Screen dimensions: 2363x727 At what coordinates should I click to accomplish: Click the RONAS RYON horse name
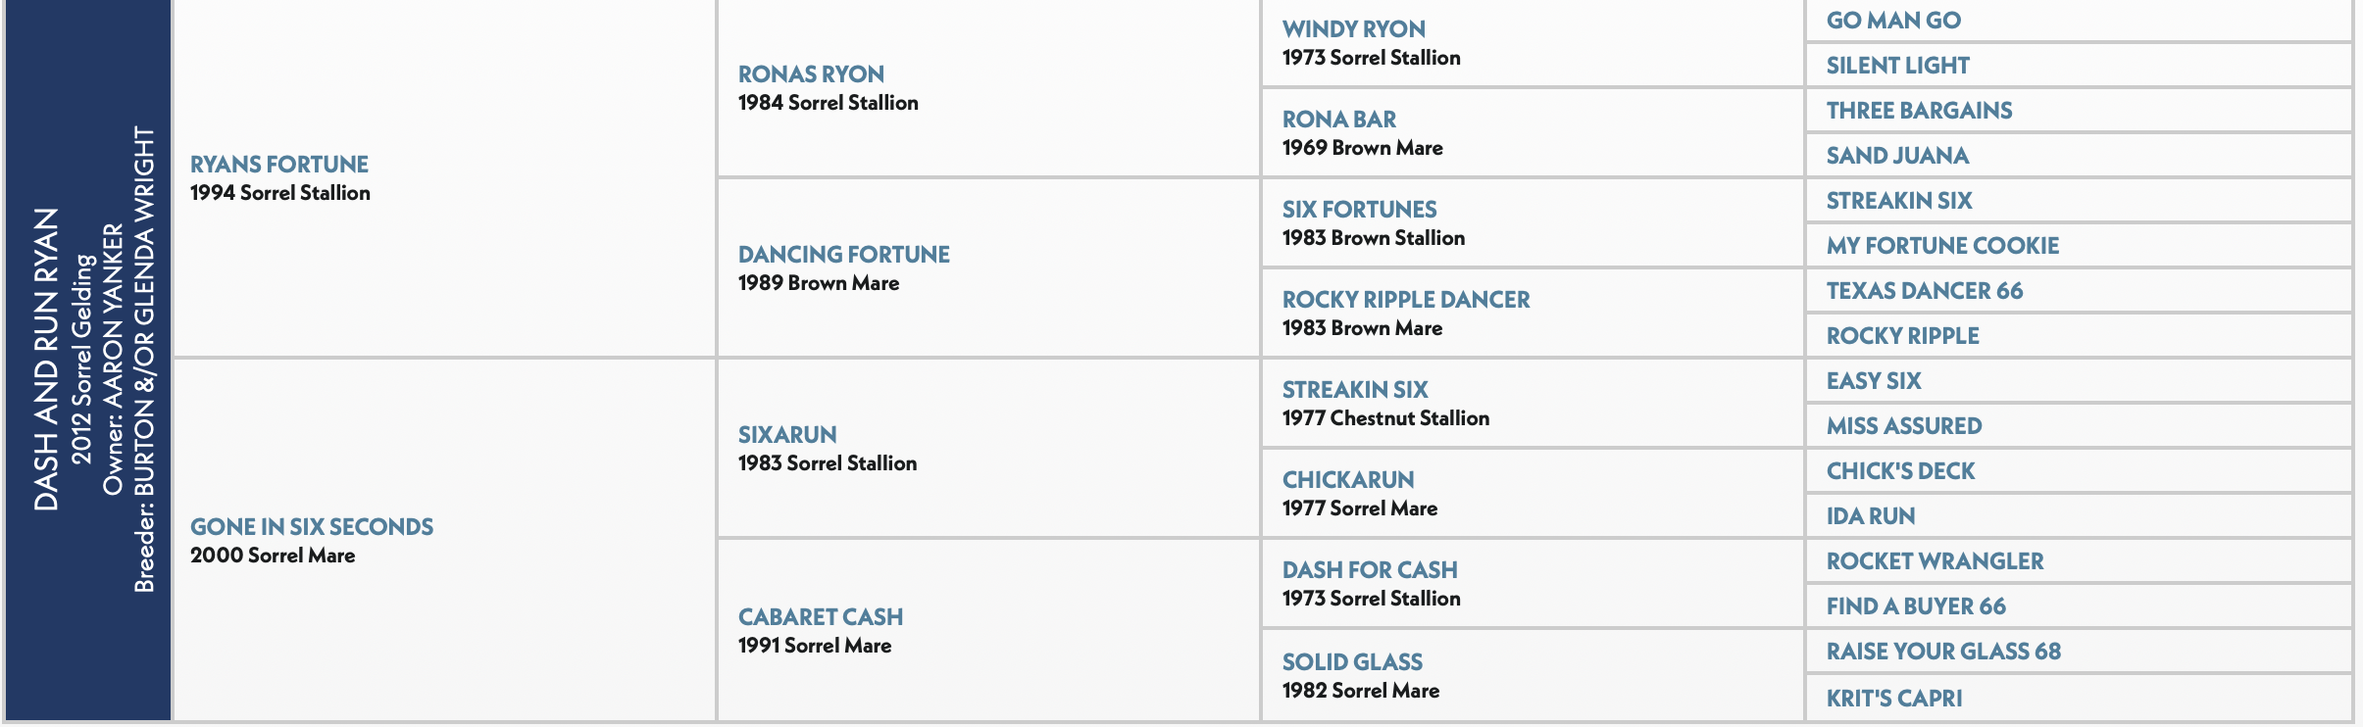coord(811,74)
